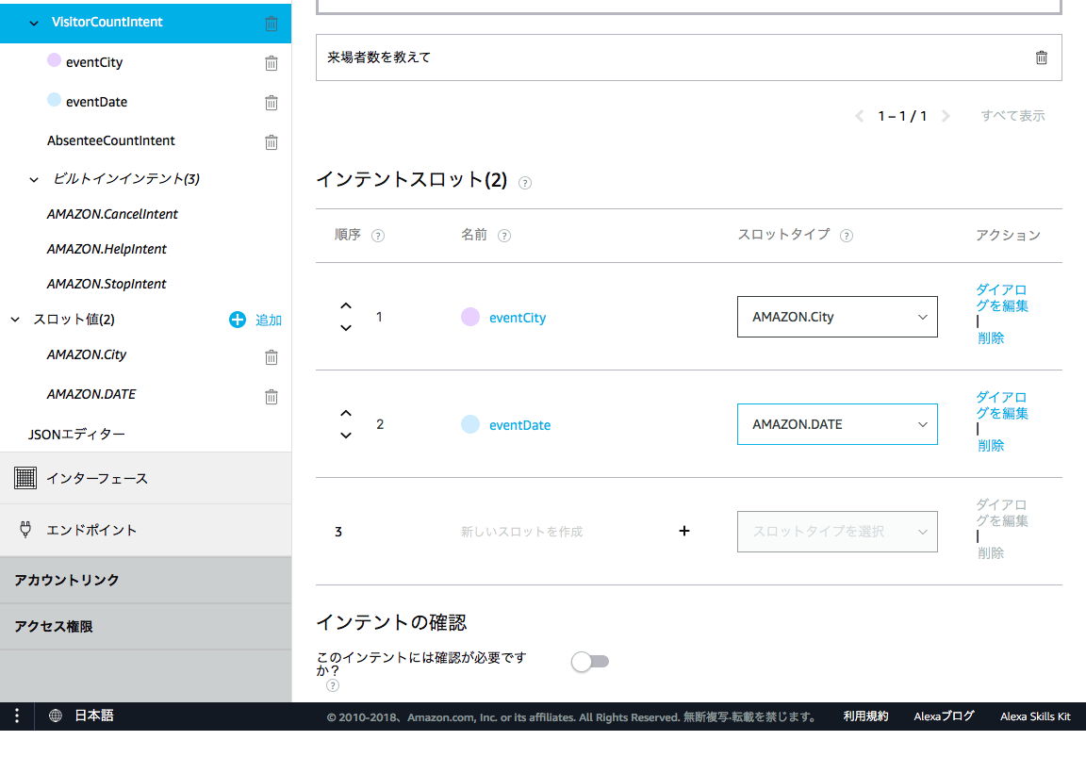Open AMAZON.DATE slot type dropdown
This screenshot has width=1086, height=757.
click(x=837, y=424)
